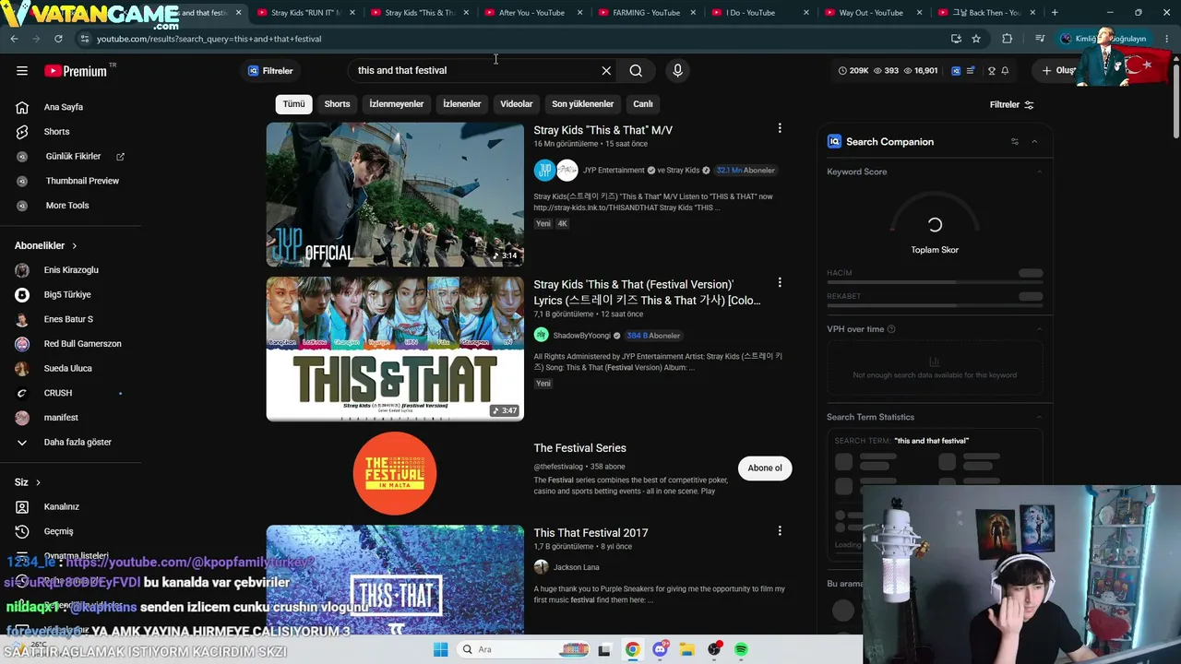This screenshot has width=1181, height=664.
Task: Open OBS Studio from the taskbar
Action: [714, 650]
